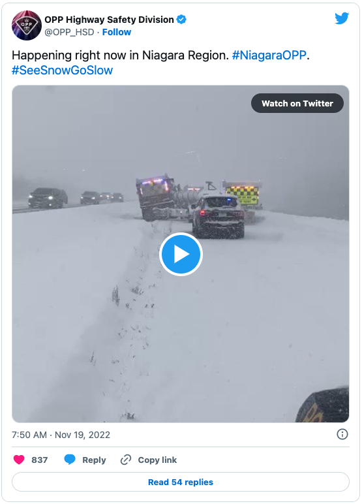Open the OPP Highway Safety Division name
Image resolution: width=362 pixels, height=504 pixels.
[109, 20]
